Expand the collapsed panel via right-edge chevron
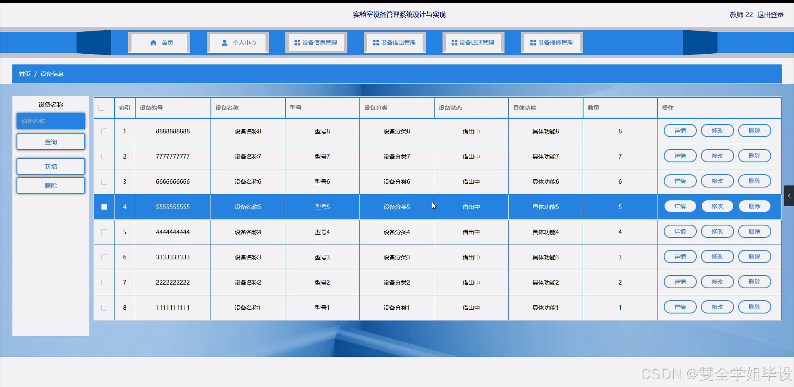794x387 pixels. click(x=789, y=196)
